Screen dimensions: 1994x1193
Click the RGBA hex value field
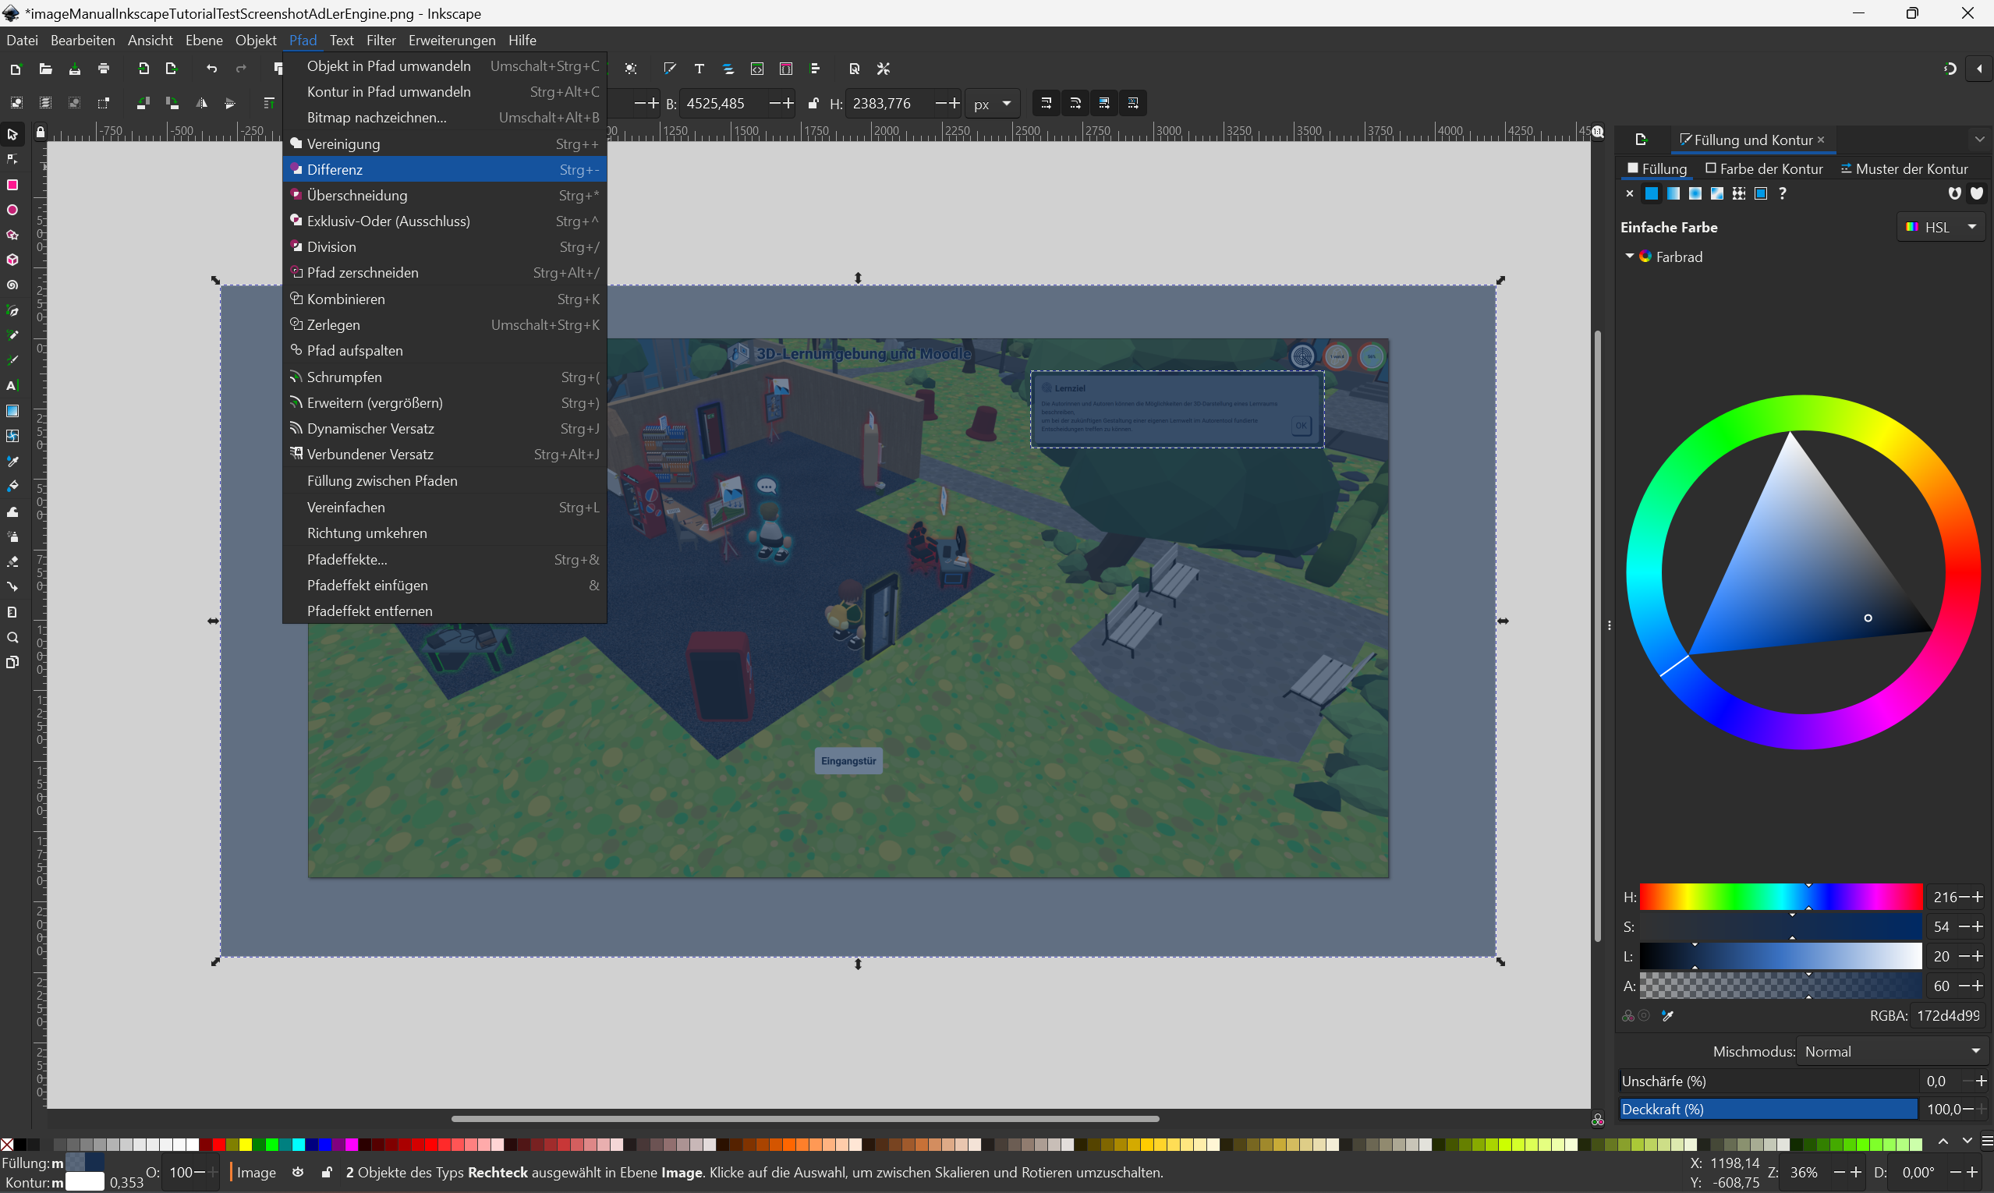pyautogui.click(x=1947, y=1016)
